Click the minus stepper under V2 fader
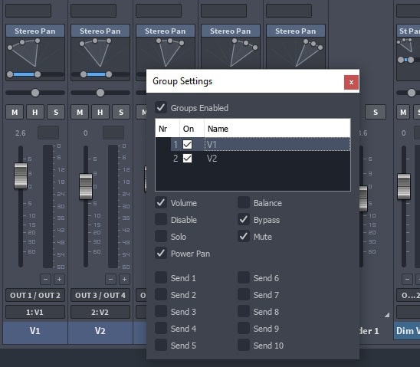The width and height of the screenshot is (420, 367). (x=110, y=280)
